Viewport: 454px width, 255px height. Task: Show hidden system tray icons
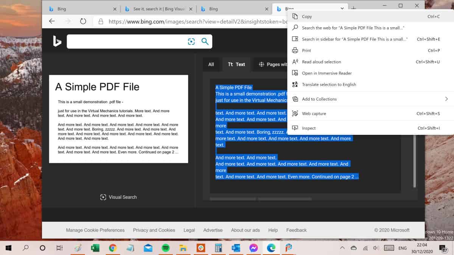pos(342,248)
